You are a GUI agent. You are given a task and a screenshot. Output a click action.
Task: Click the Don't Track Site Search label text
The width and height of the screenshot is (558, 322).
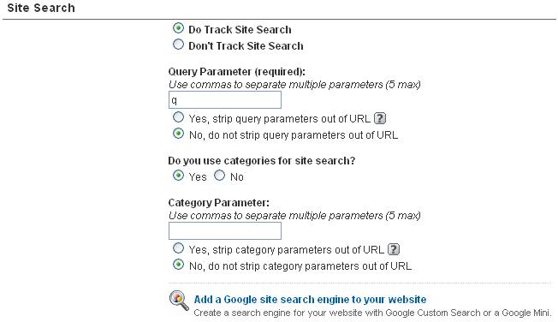point(246,46)
